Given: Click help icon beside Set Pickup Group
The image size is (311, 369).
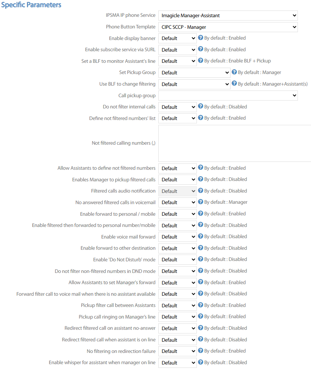Looking at the screenshot, I should tap(234, 72).
